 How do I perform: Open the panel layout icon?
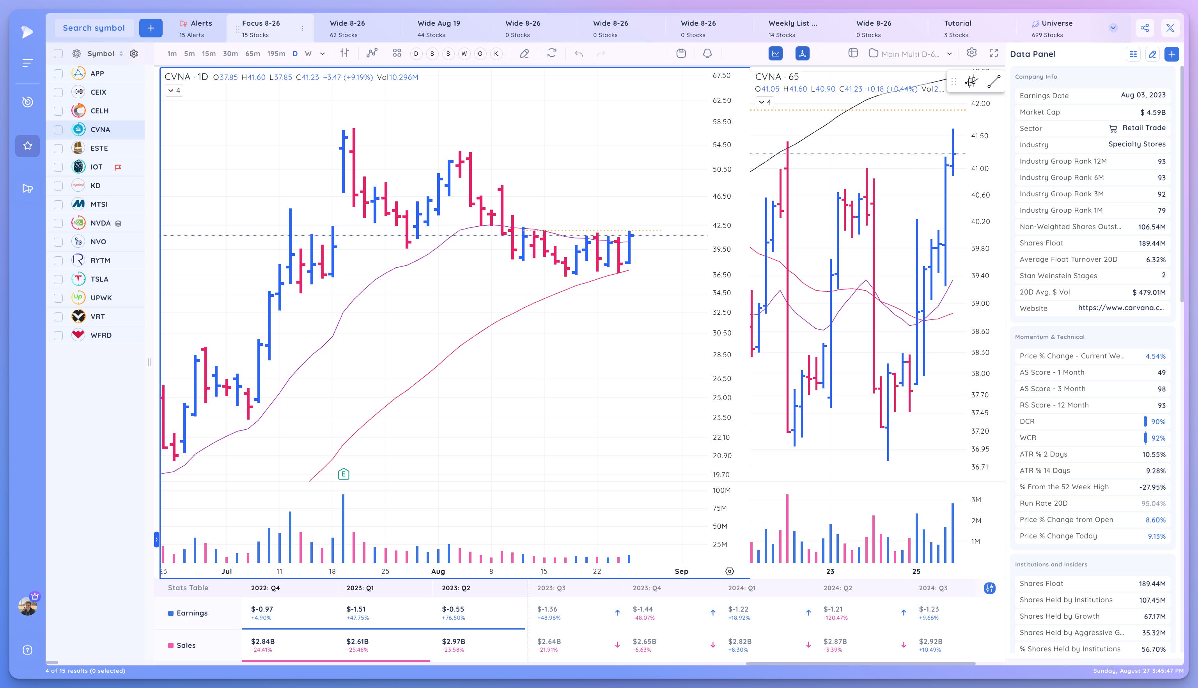click(x=853, y=53)
